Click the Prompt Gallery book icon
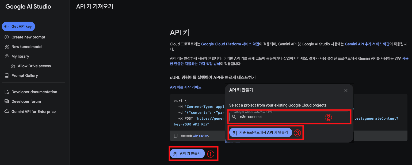This screenshot has width=412, height=165. tap(7, 76)
